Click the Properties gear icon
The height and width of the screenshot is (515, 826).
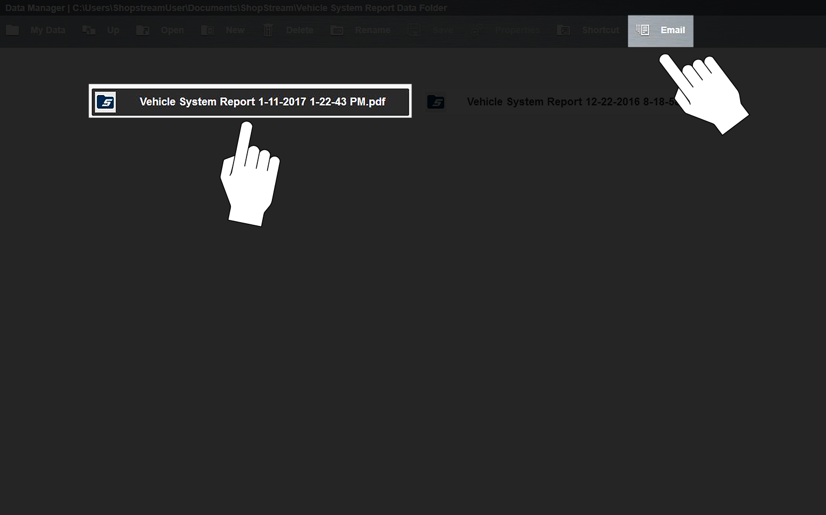[477, 30]
